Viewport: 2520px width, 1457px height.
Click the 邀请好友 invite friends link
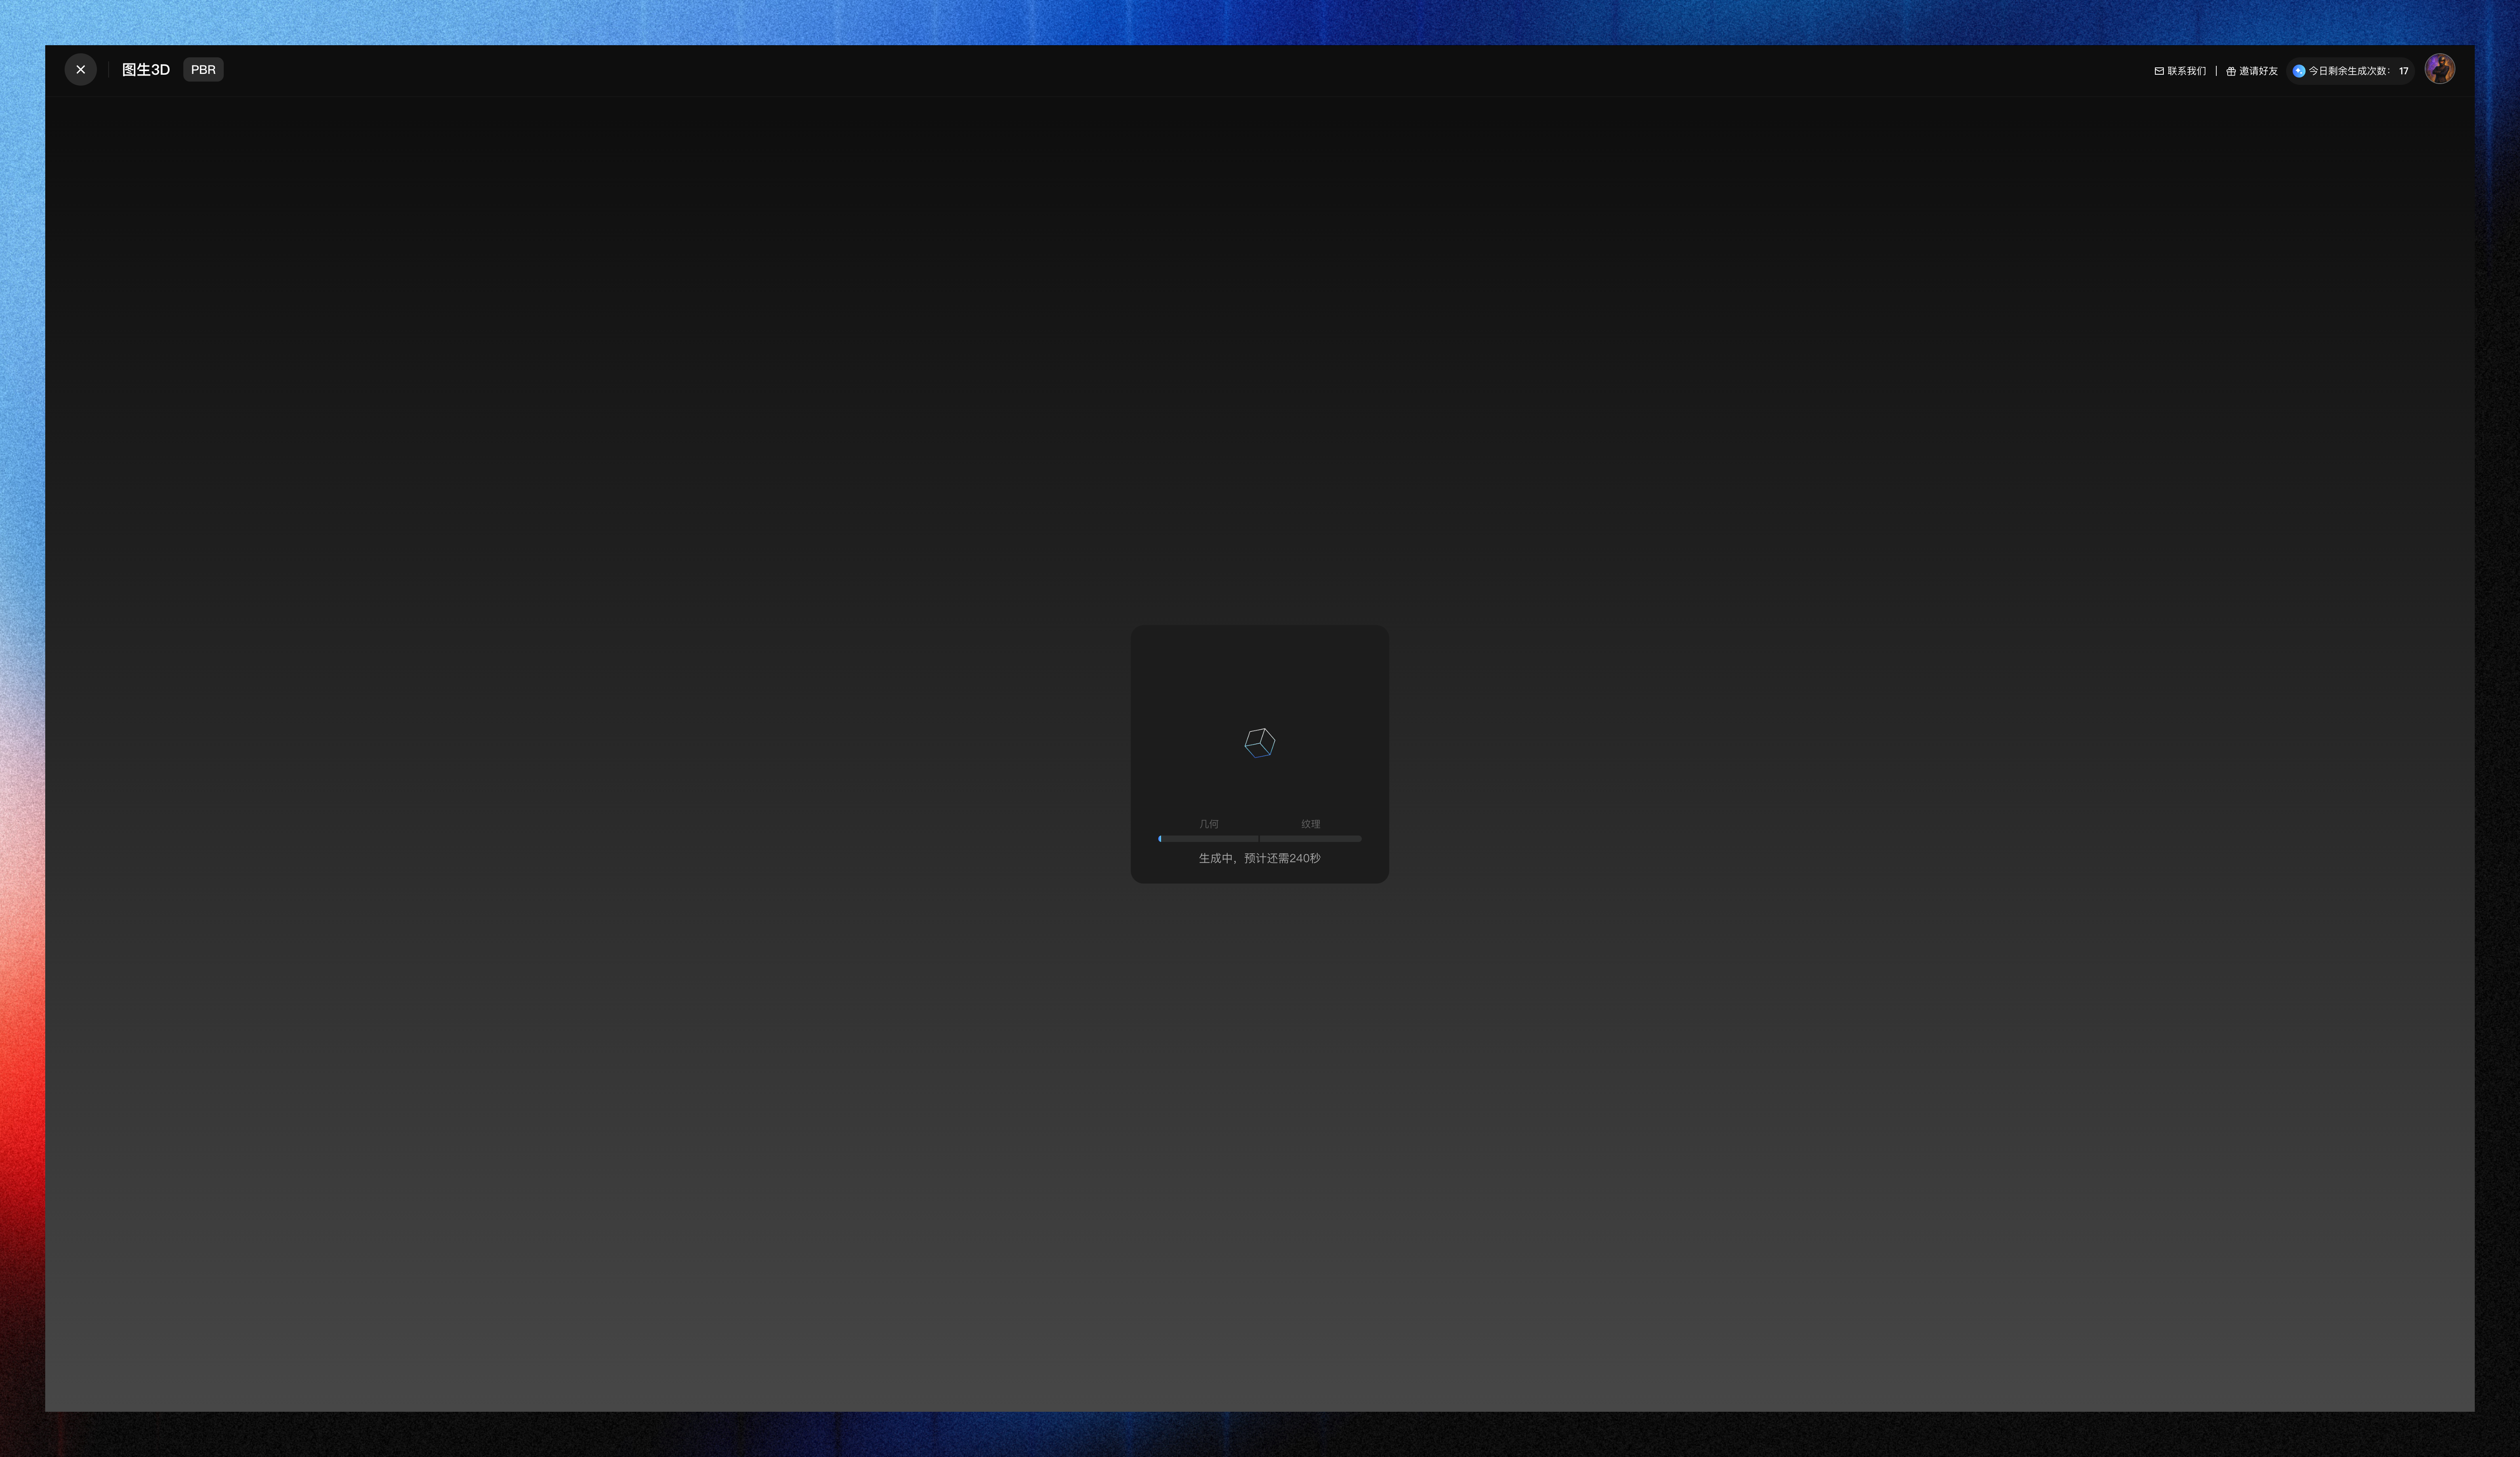2252,71
